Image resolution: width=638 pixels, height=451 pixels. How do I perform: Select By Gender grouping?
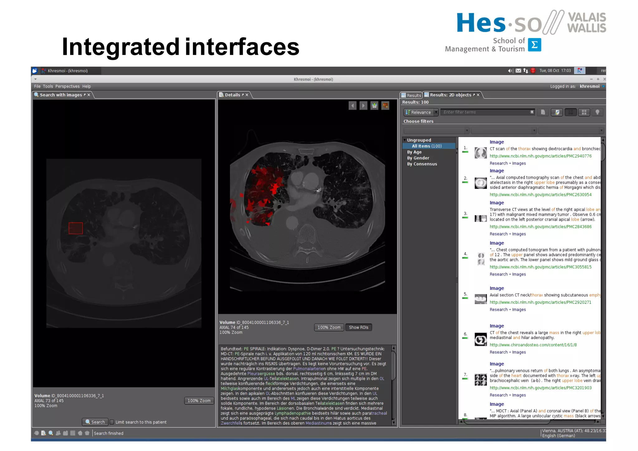pyautogui.click(x=418, y=158)
